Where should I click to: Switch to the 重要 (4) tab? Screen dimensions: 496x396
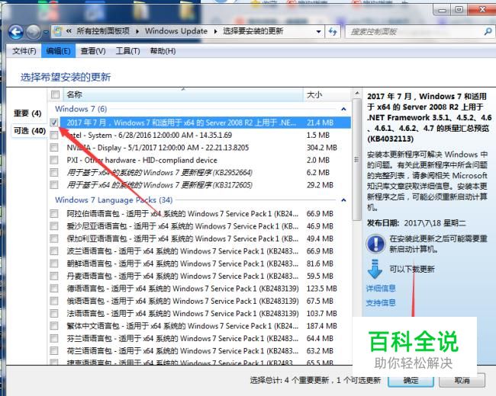[27, 113]
